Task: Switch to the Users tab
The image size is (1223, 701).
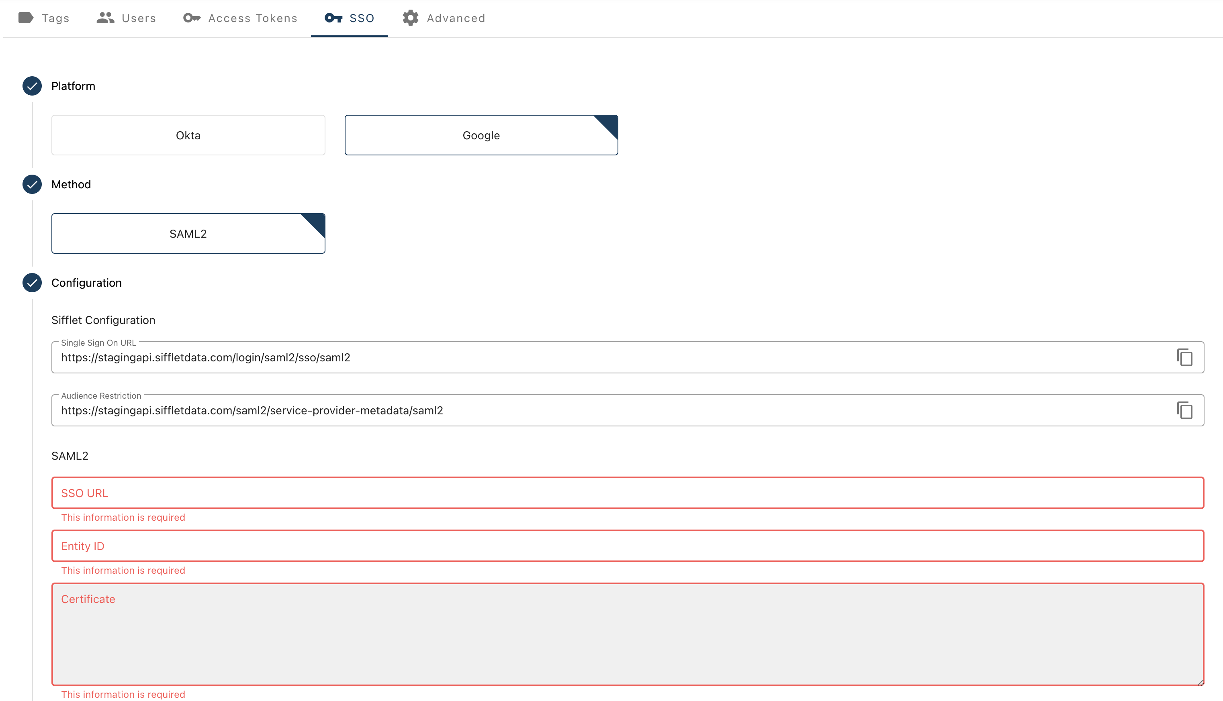Action: 139,18
